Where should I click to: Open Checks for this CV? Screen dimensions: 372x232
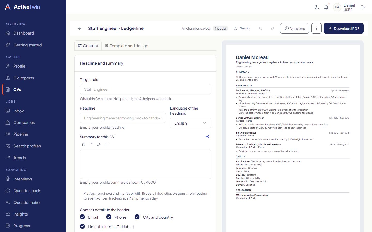(x=242, y=28)
